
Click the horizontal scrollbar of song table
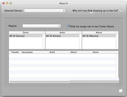point(64,82)
